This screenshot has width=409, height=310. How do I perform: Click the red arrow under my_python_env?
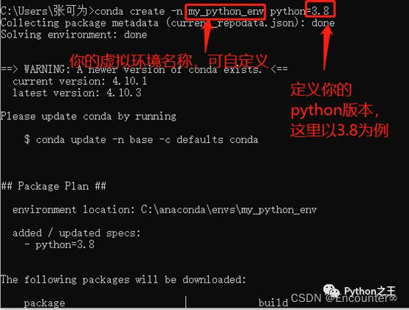click(x=206, y=36)
